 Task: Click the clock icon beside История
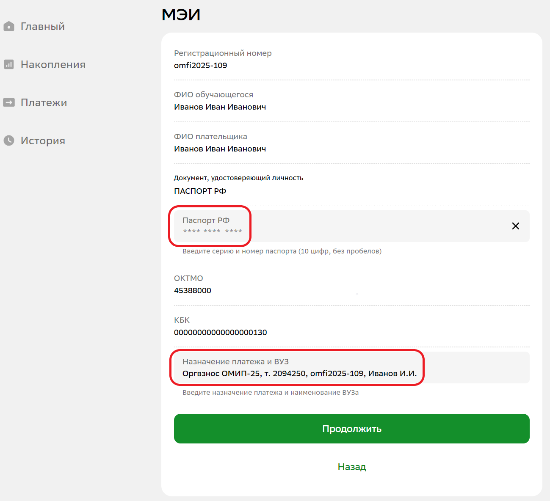(9, 140)
